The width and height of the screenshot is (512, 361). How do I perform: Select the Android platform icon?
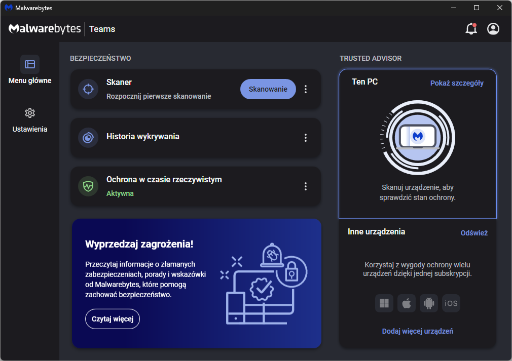pos(429,303)
